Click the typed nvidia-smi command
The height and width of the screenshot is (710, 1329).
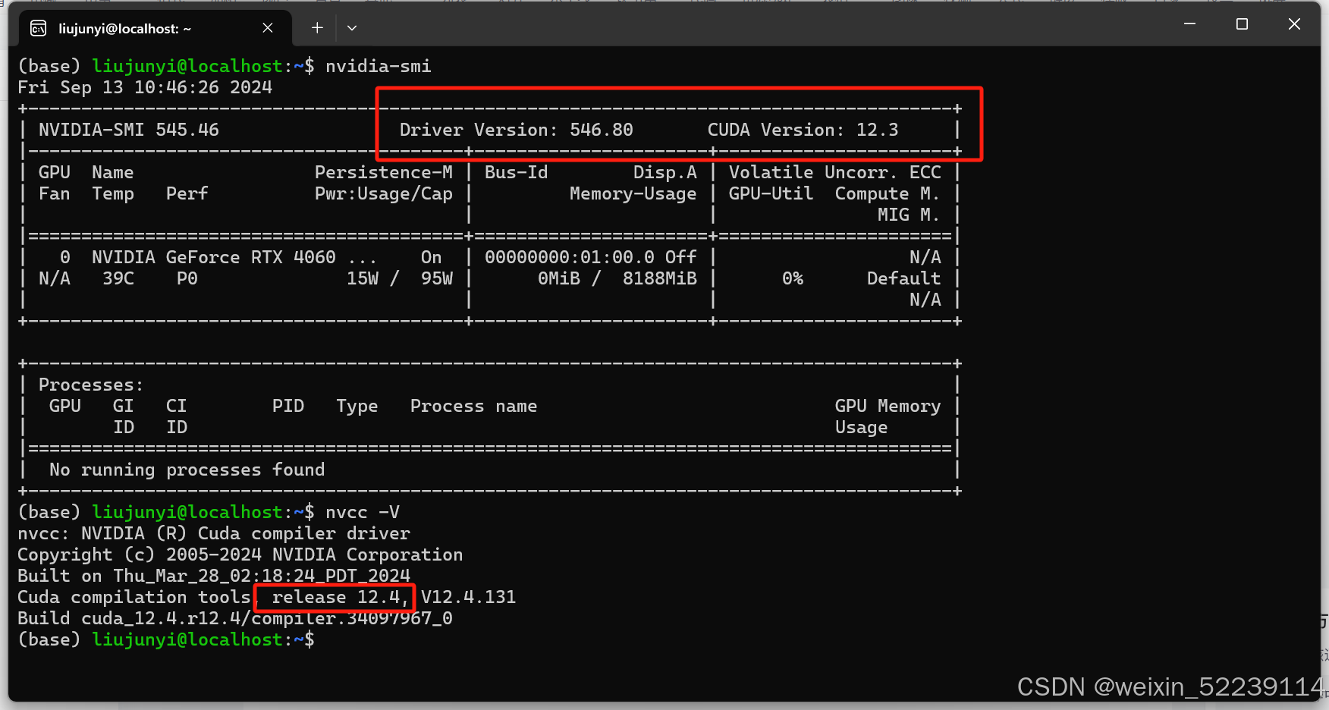[x=378, y=67]
